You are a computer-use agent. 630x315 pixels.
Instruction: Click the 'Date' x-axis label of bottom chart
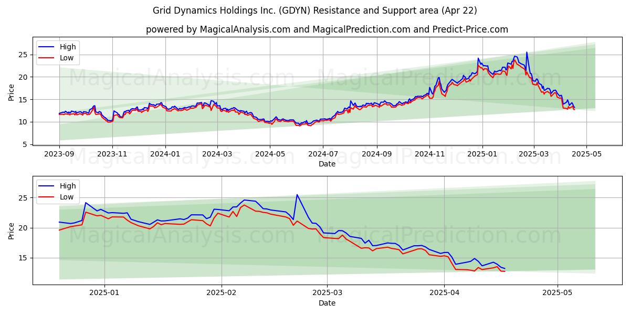pyautogui.click(x=327, y=303)
